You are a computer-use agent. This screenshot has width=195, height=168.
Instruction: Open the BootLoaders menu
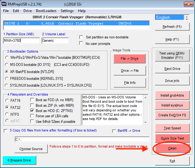pyautogui.click(x=46, y=11)
